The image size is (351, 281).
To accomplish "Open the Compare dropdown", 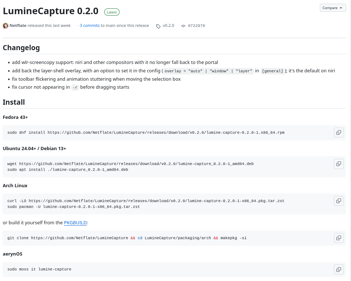I will [332, 8].
